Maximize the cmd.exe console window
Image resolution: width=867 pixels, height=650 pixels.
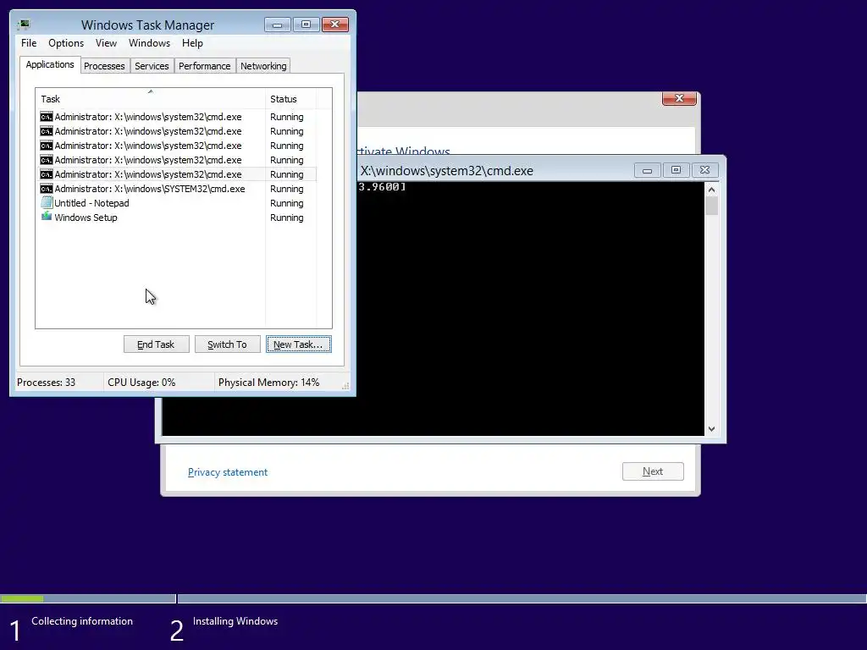pyautogui.click(x=676, y=170)
